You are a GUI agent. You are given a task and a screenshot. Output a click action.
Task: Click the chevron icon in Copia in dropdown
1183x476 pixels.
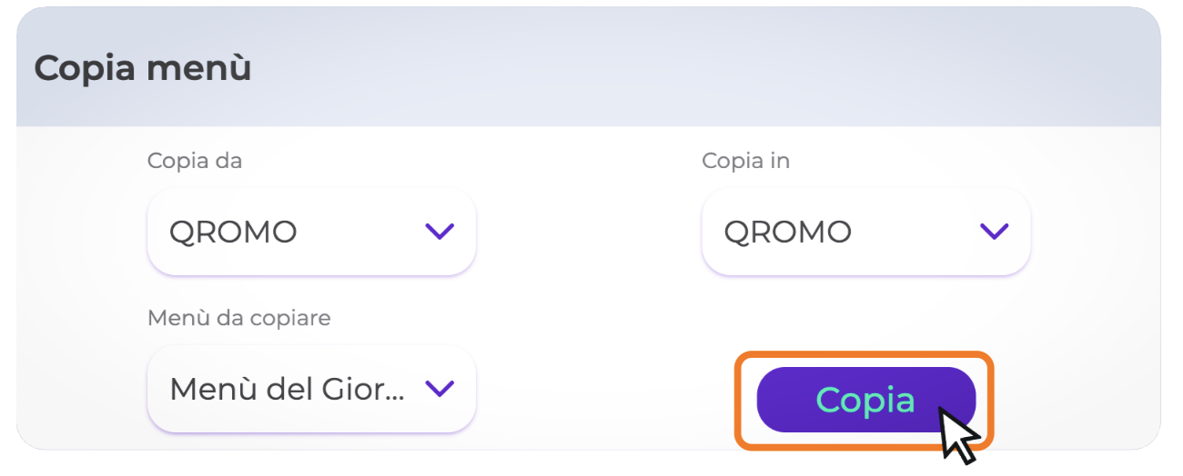click(x=994, y=232)
